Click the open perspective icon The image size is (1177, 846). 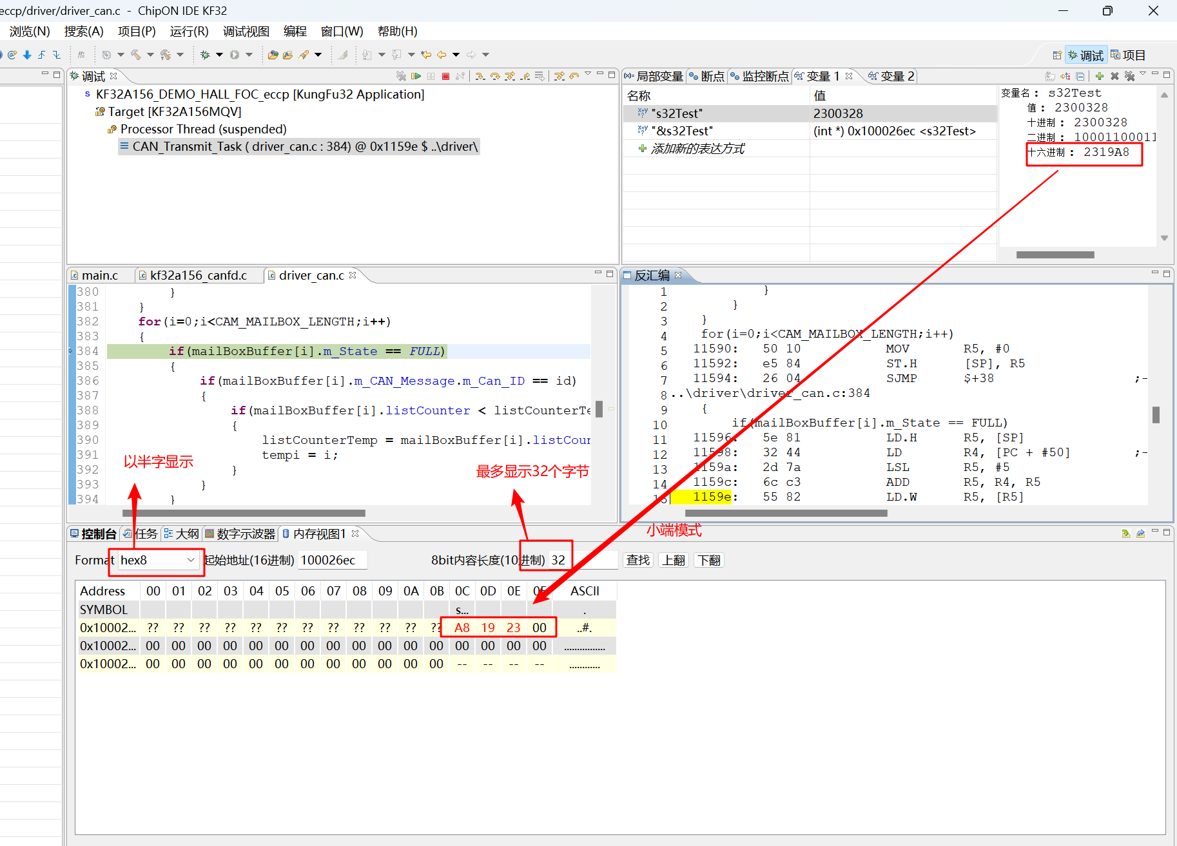coord(1056,55)
